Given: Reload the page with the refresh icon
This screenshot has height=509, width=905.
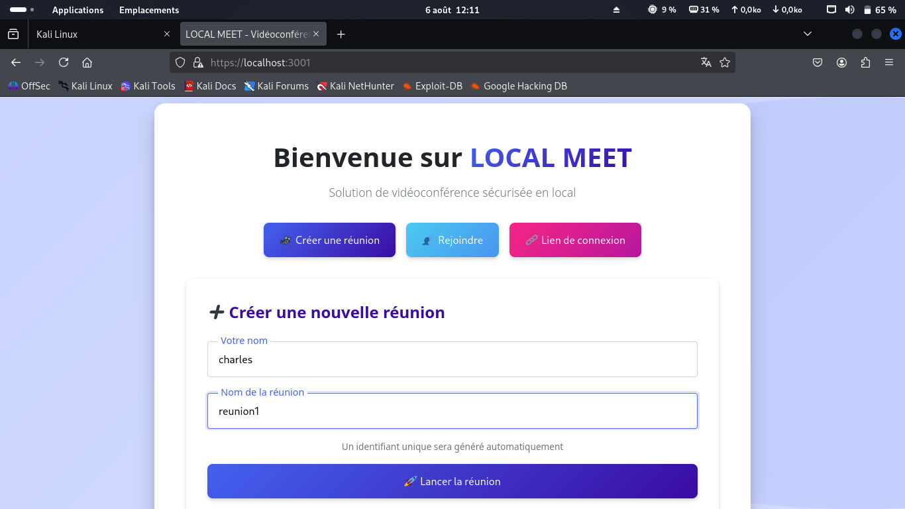Looking at the screenshot, I should coord(64,62).
